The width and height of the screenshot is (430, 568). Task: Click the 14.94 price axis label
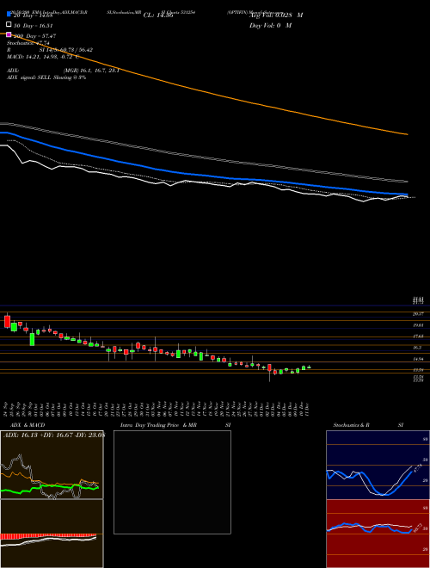tap(418, 359)
